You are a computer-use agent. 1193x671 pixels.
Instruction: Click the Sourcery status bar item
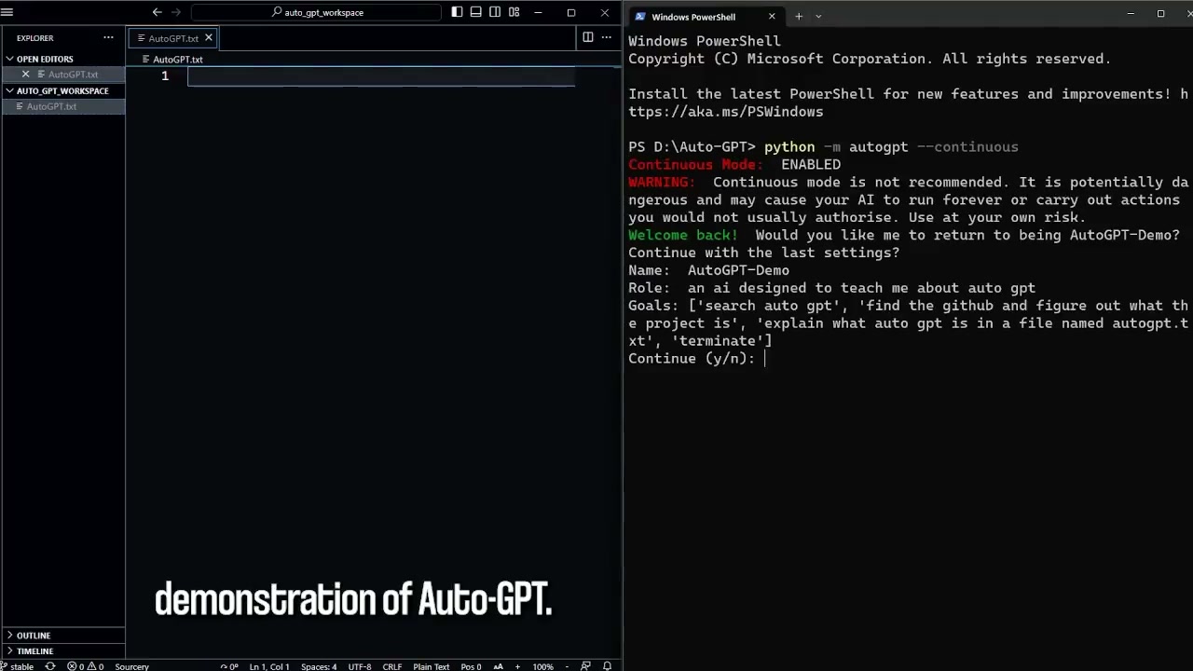[x=131, y=666]
